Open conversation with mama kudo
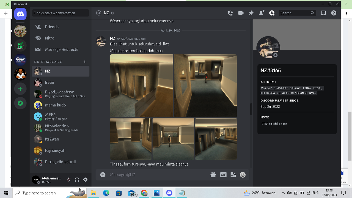Image resolution: width=352 pixels, height=198 pixels. [61, 105]
